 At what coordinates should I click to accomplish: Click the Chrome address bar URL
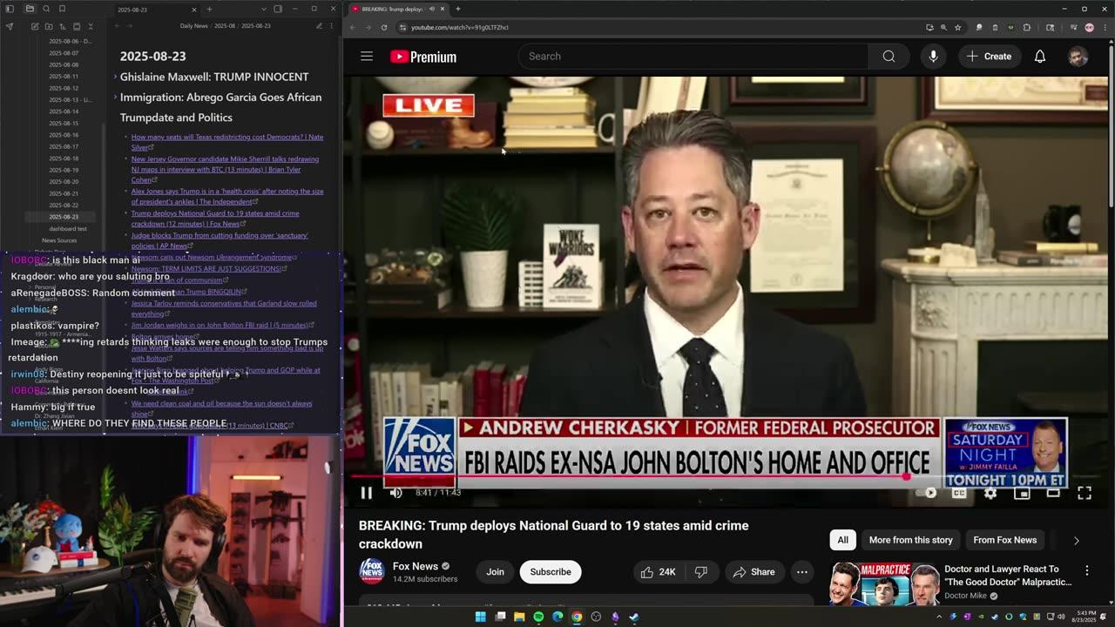(460, 27)
